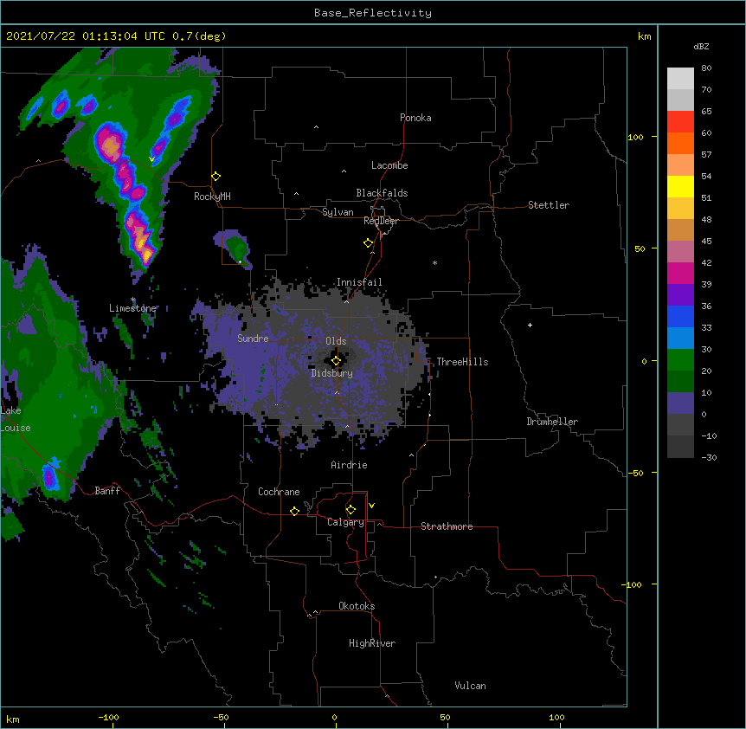Click the Ponoka town label
Viewport: 746px width, 729px height.
[415, 118]
